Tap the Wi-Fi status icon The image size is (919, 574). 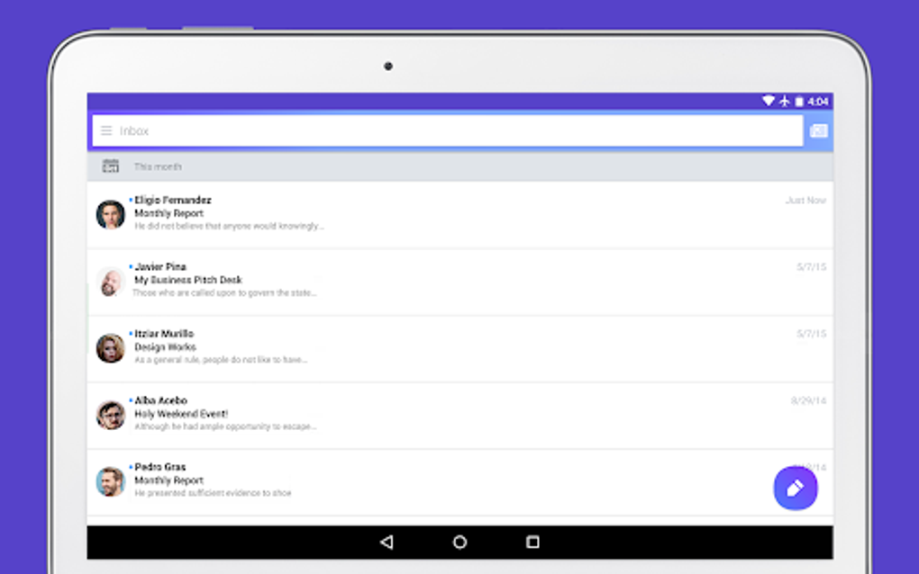(x=768, y=101)
